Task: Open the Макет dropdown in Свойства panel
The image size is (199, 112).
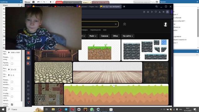Action: click(19, 5)
